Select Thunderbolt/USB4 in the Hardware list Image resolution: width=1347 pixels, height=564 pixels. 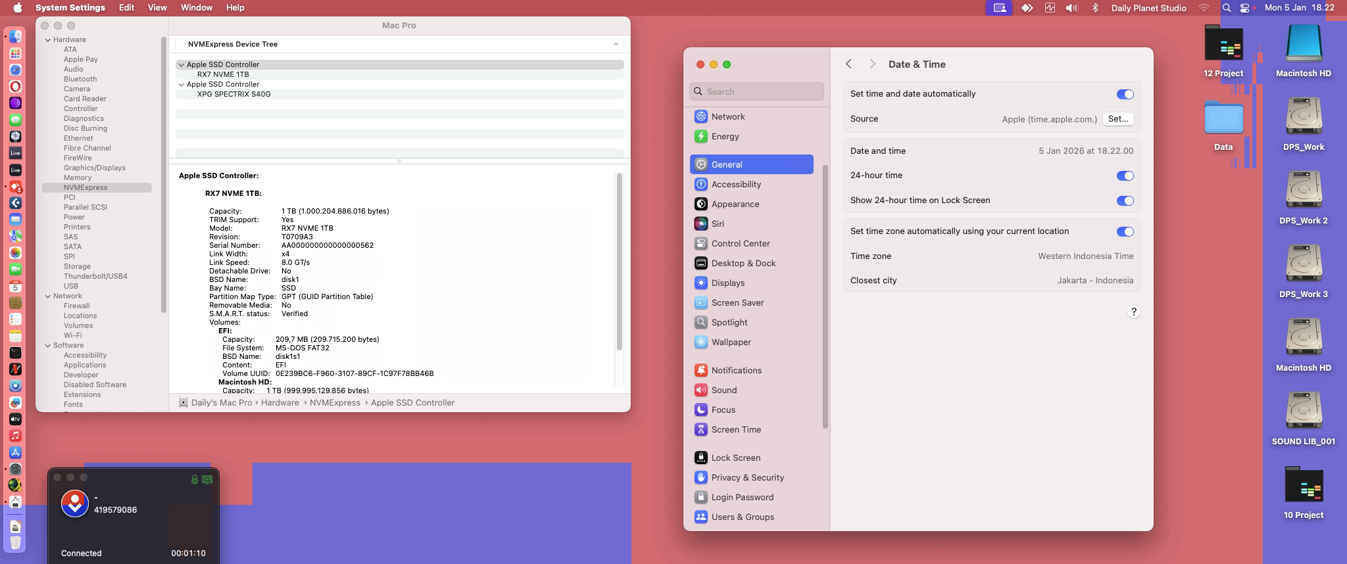click(x=95, y=276)
